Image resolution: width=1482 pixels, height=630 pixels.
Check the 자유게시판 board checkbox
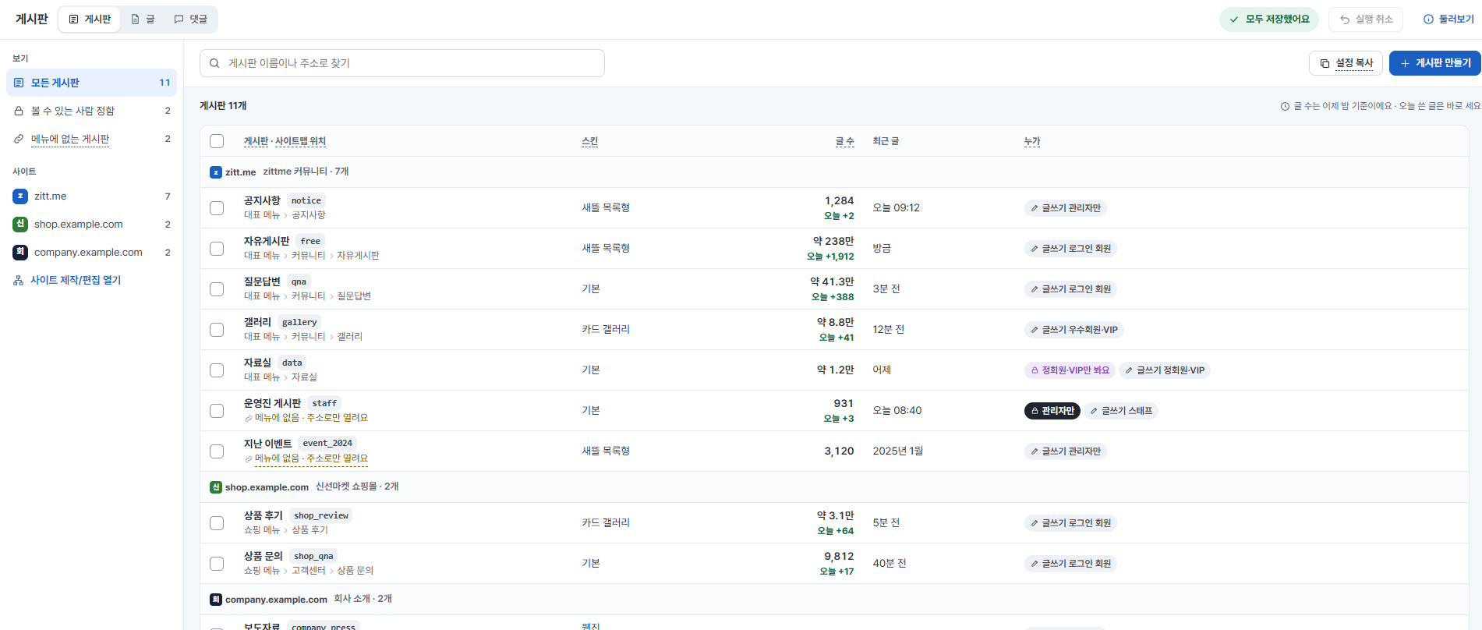(217, 249)
